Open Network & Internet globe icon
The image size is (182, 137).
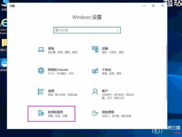[x=41, y=70]
